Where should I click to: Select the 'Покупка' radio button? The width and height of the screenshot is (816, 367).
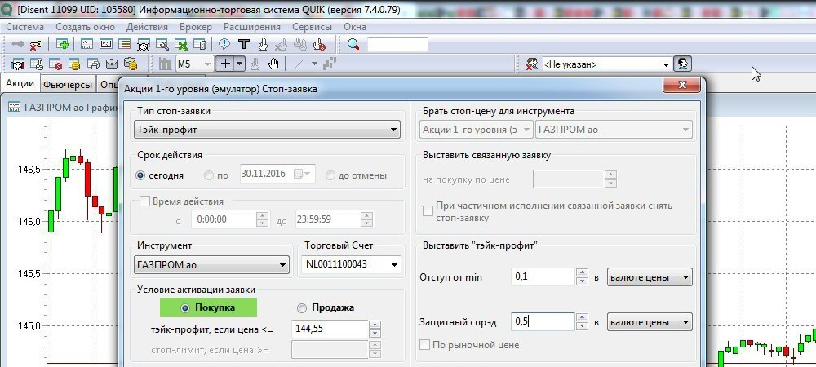184,307
